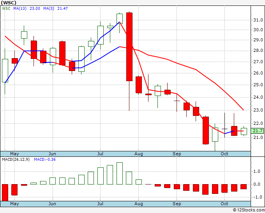Click the 24.0 price axis label
This screenshot has width=265, height=213.
[x=258, y=97]
